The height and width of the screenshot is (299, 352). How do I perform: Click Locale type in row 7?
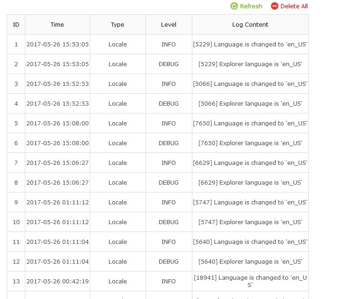coord(117,163)
